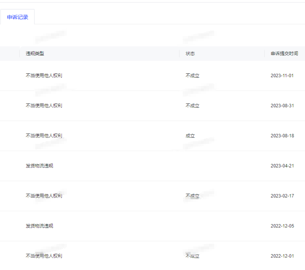Click 不当使用他人权利 in the 2022-12-01 row

[44, 256]
